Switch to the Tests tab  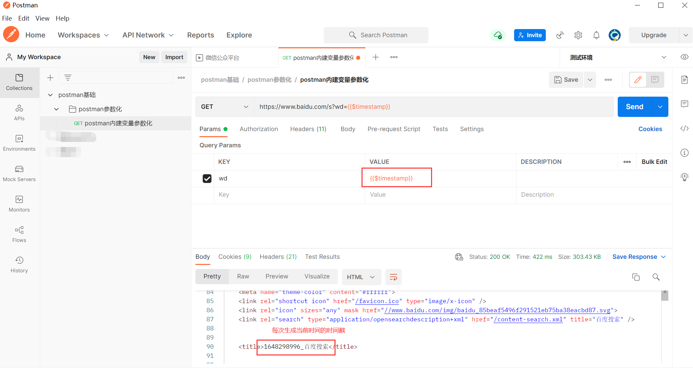[x=440, y=129]
